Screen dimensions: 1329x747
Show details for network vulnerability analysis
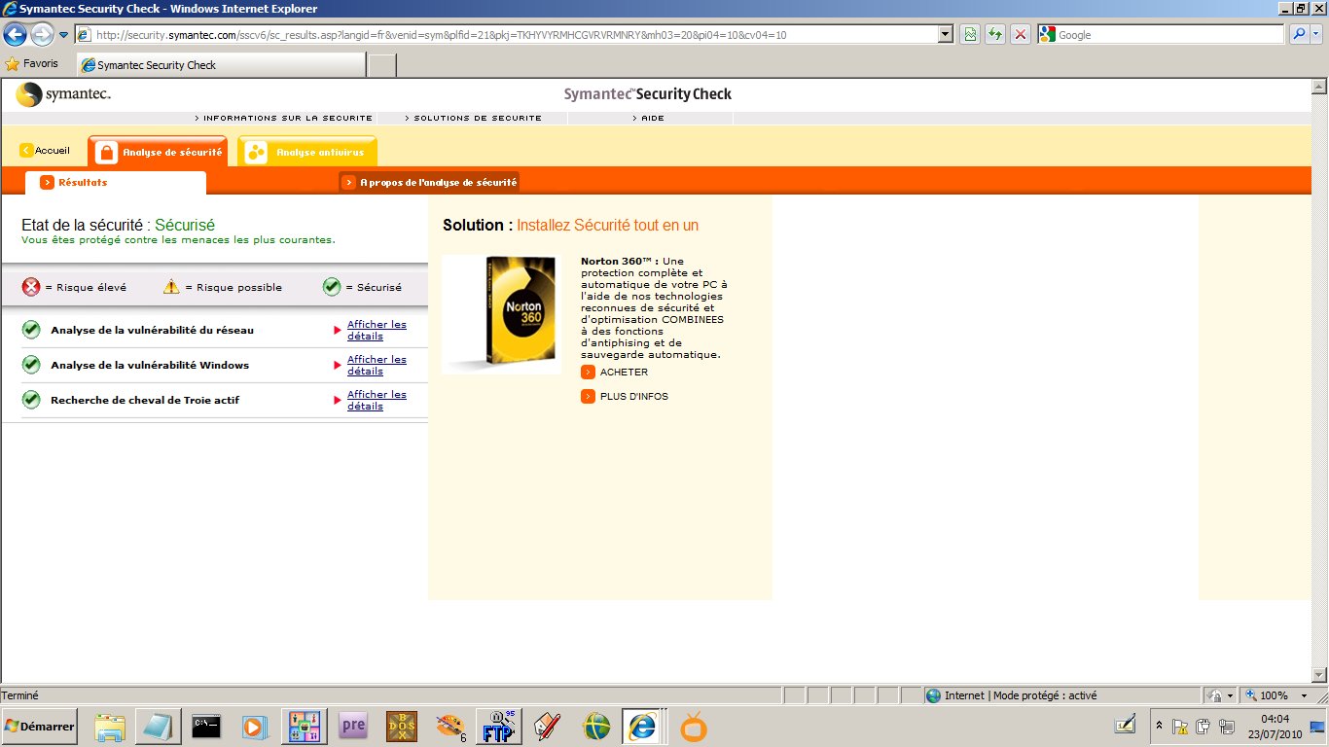[x=377, y=330]
